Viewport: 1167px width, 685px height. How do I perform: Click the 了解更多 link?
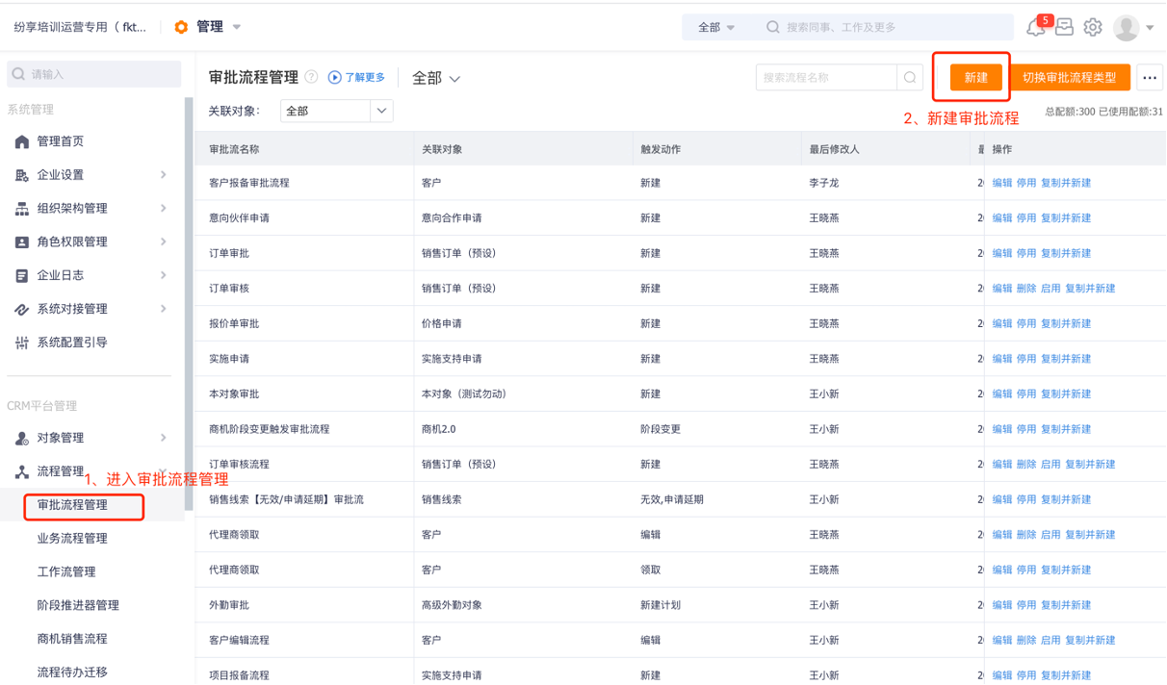tap(357, 78)
